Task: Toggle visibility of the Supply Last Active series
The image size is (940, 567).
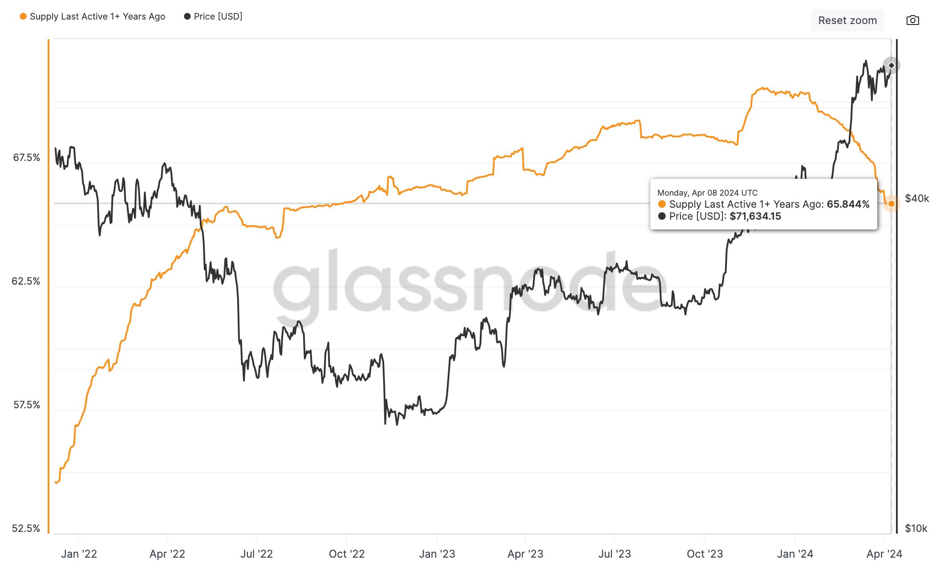Action: pyautogui.click(x=97, y=16)
